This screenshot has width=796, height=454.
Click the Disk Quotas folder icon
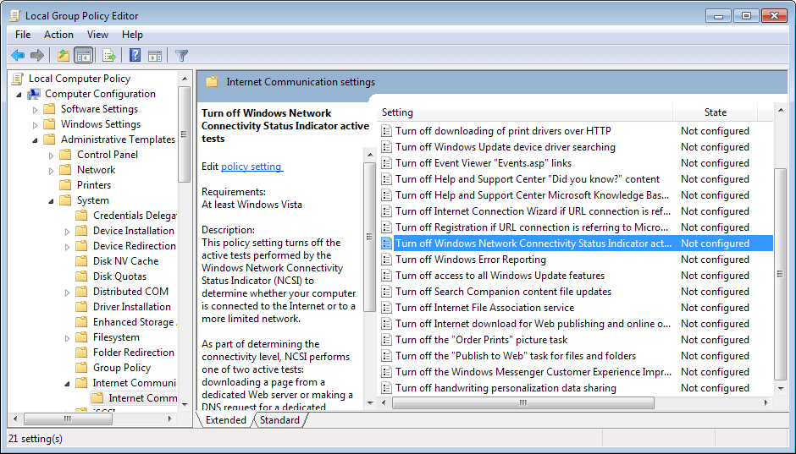[81, 276]
